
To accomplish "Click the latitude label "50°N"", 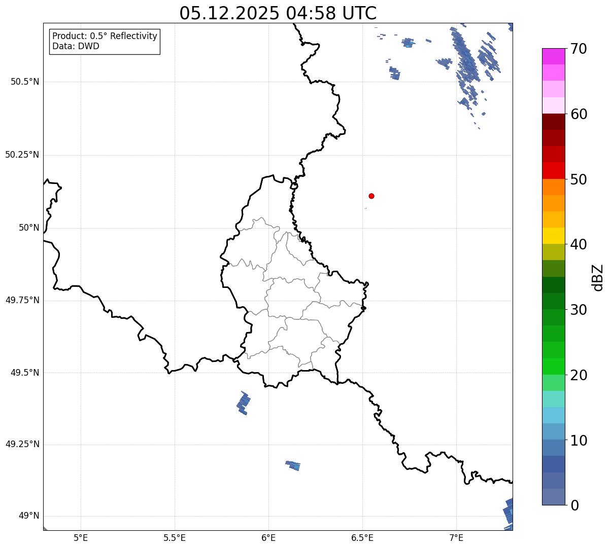I will [x=29, y=228].
